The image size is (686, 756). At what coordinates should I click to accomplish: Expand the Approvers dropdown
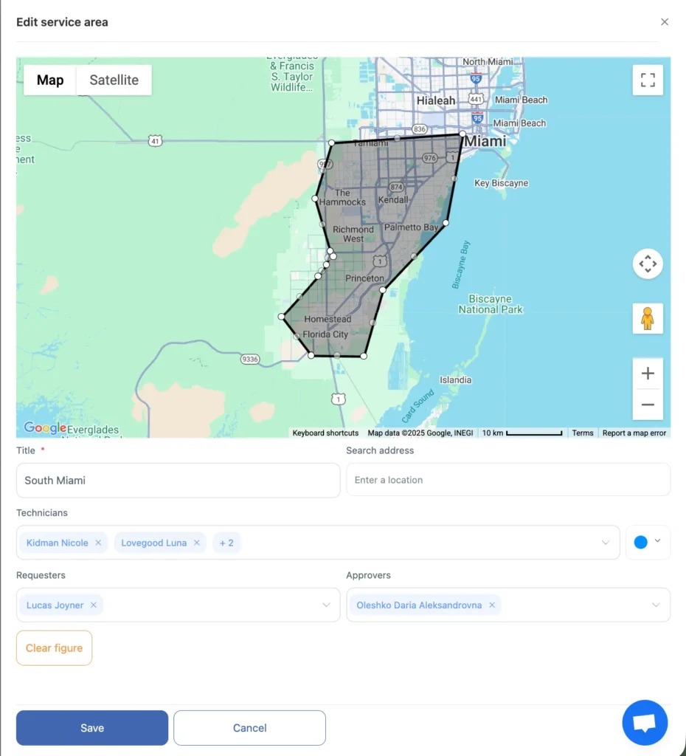(x=656, y=604)
